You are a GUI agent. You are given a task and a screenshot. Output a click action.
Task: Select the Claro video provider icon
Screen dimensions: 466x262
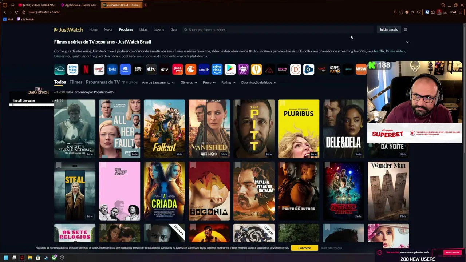pos(99,69)
